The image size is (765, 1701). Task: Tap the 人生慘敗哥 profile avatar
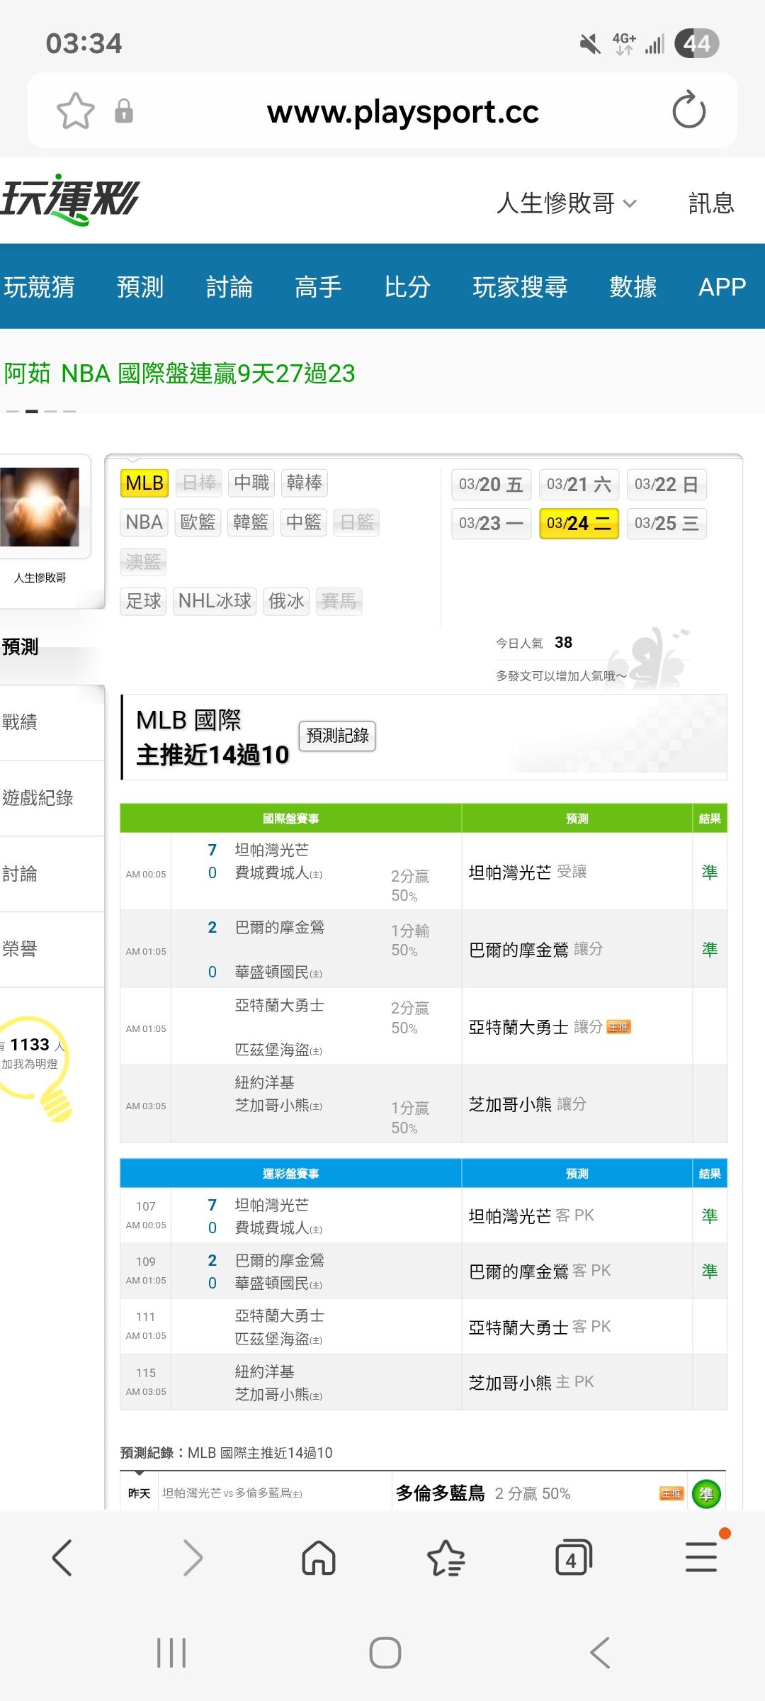[41, 506]
